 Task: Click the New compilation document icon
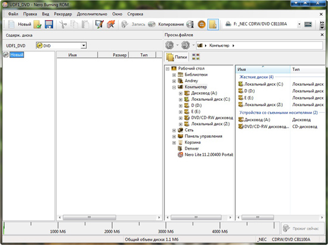tap(11, 24)
